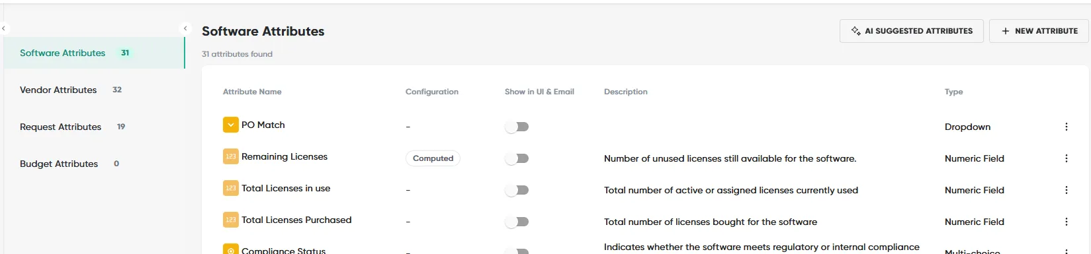This screenshot has height=254, width=1091.
Task: Select the Total Licenses in use attribute name
Action: (286, 188)
